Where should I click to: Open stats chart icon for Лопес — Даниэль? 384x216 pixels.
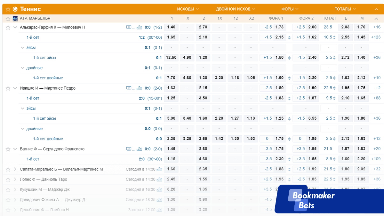click(159, 180)
